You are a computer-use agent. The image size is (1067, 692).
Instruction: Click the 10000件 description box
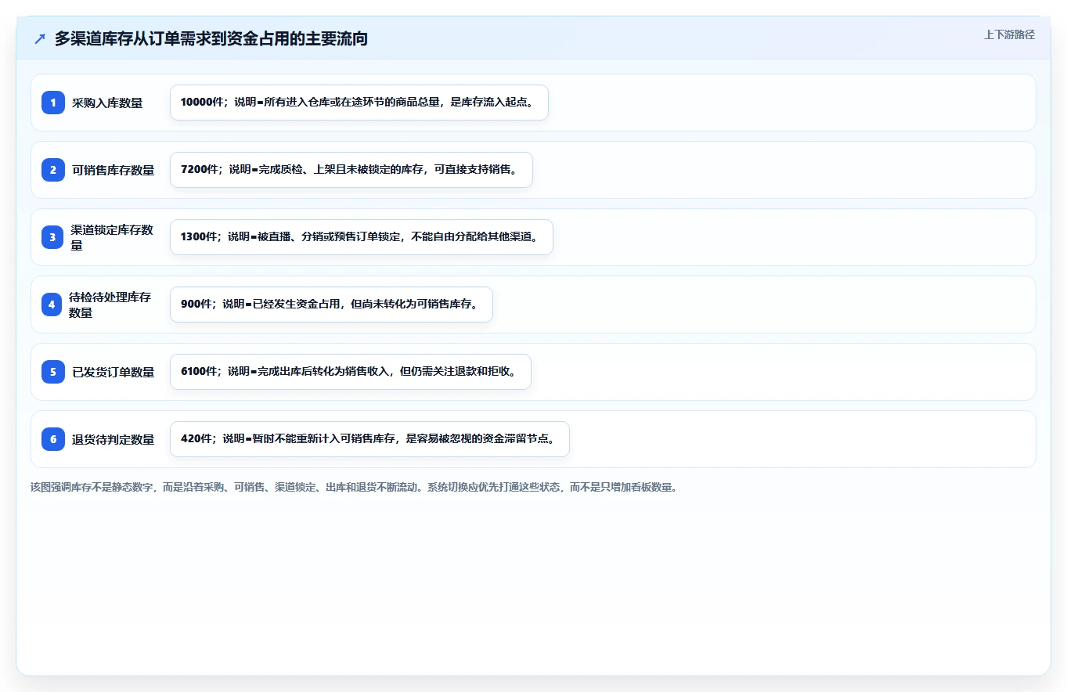click(x=359, y=103)
